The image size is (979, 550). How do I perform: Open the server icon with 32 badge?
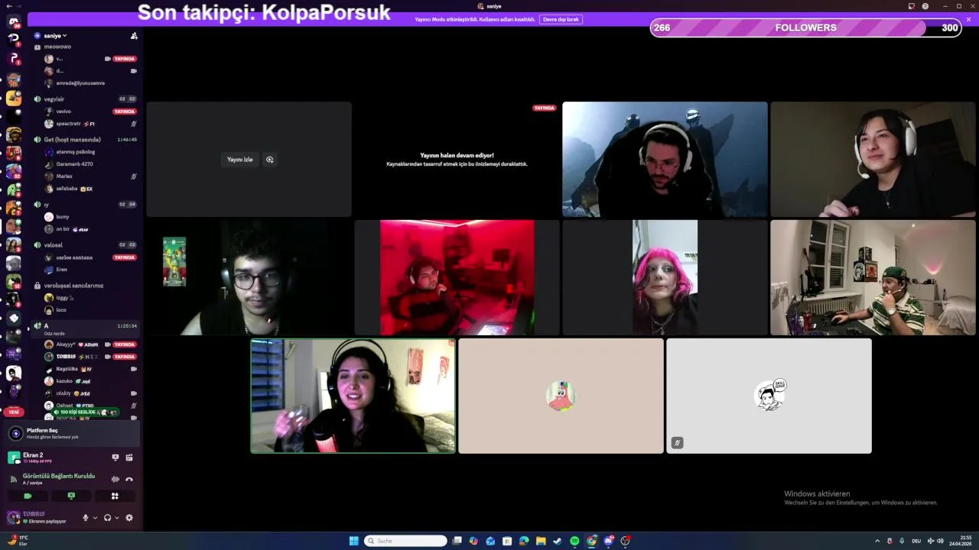coord(14,171)
